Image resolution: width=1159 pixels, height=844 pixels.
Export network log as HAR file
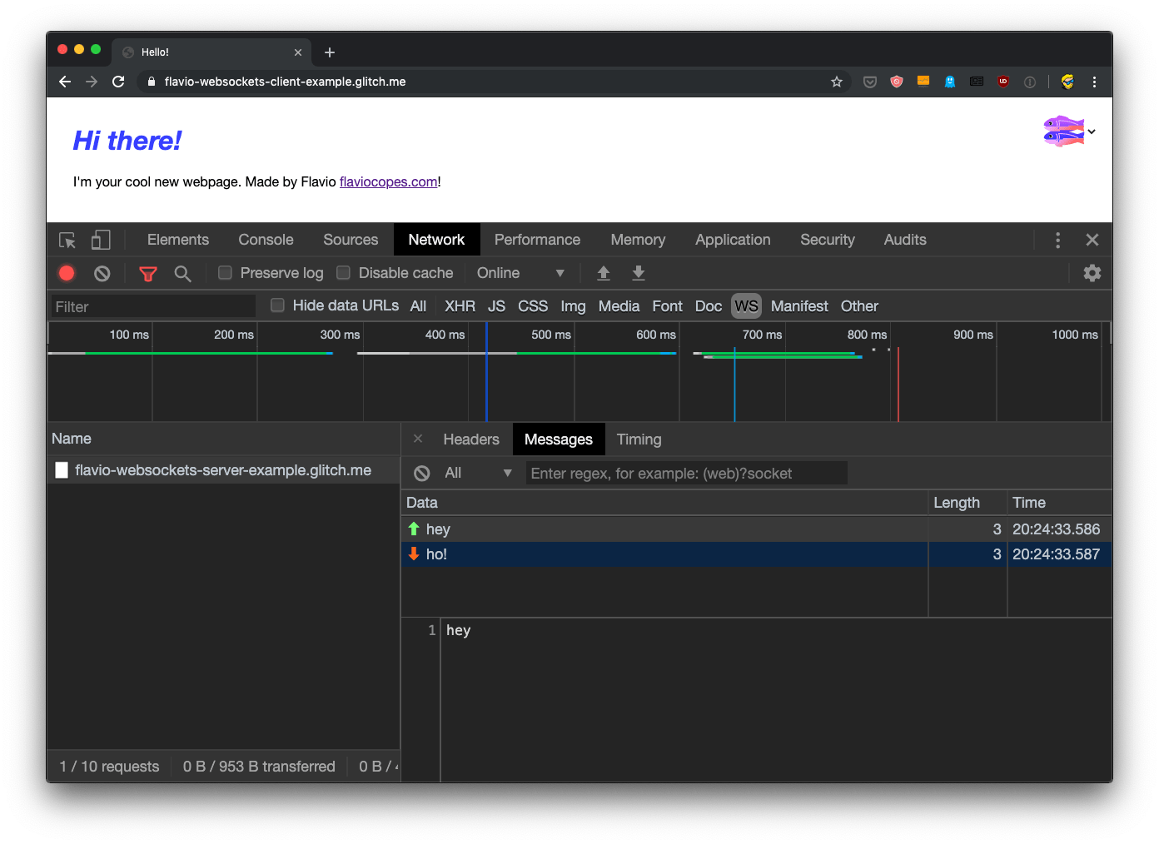pyautogui.click(x=639, y=272)
